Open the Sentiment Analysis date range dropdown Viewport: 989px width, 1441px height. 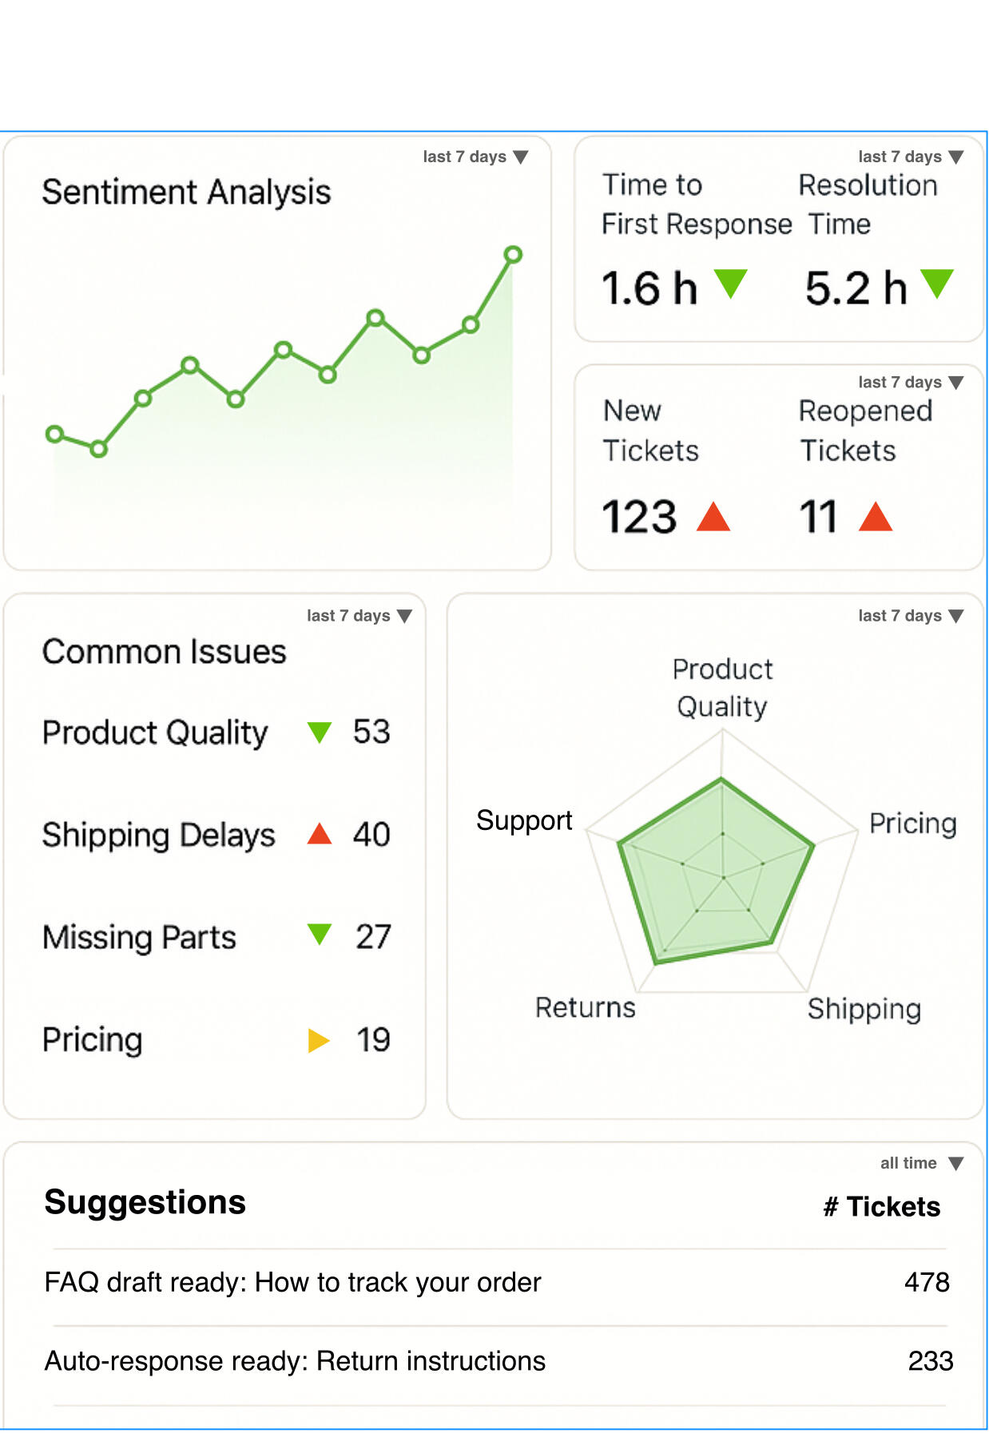tap(475, 157)
